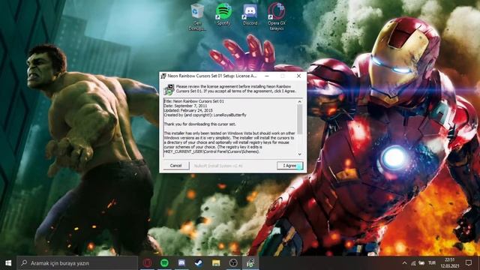The height and width of the screenshot is (270, 480).
Task: Open Discord from the taskbar
Action: click(x=181, y=263)
